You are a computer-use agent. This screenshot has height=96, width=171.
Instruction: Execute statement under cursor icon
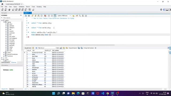(36, 16)
